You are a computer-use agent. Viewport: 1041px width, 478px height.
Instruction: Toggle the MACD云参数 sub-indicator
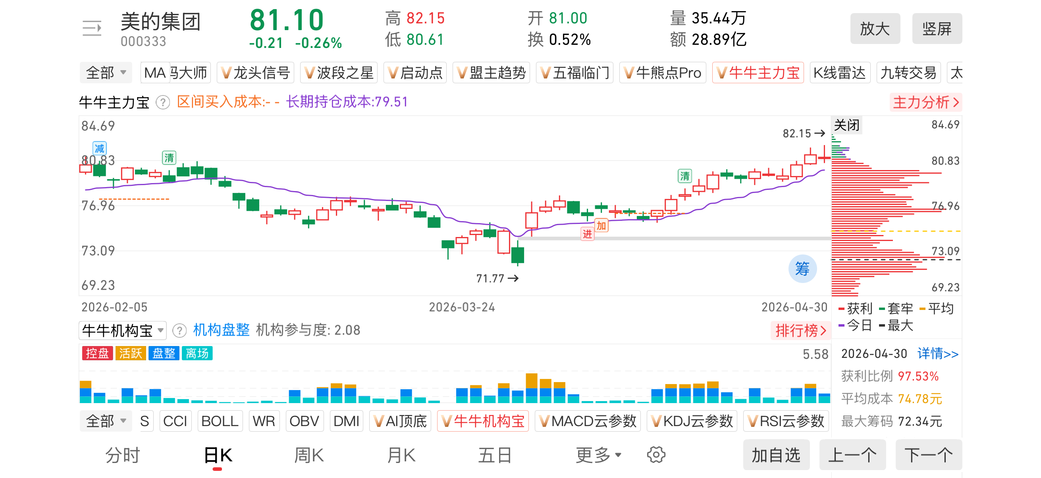pos(588,421)
